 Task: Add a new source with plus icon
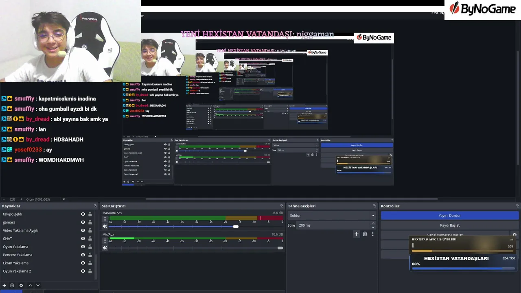click(4, 286)
